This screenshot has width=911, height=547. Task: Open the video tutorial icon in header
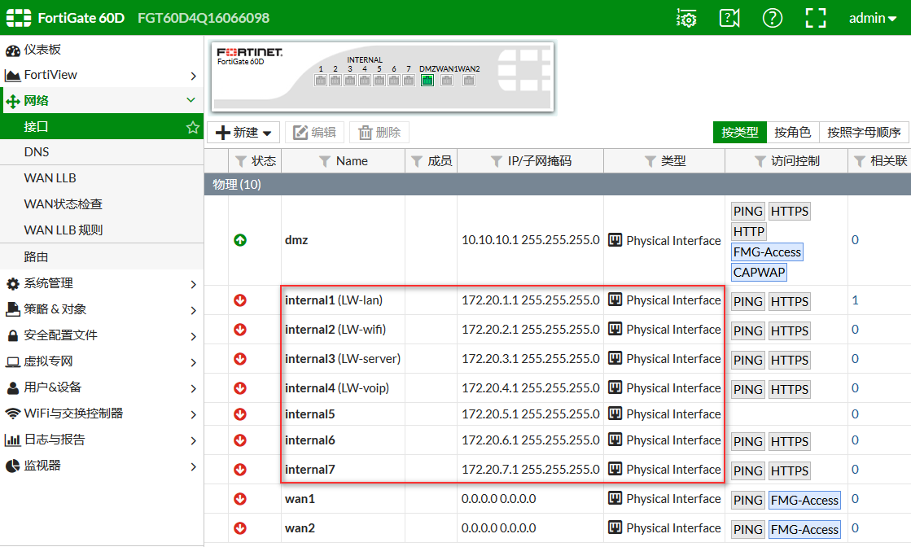click(729, 18)
